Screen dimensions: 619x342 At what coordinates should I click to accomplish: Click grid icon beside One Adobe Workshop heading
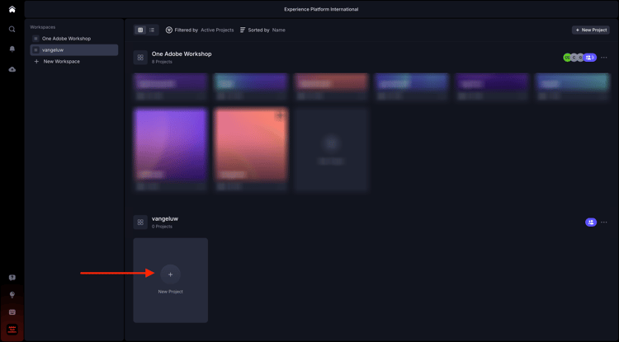[140, 58]
